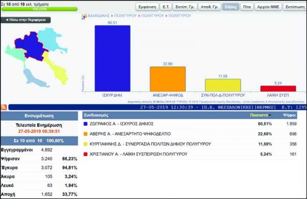The image size is (307, 199).
Task: Toggle the Στήλες chart view button
Action: (x=231, y=7)
